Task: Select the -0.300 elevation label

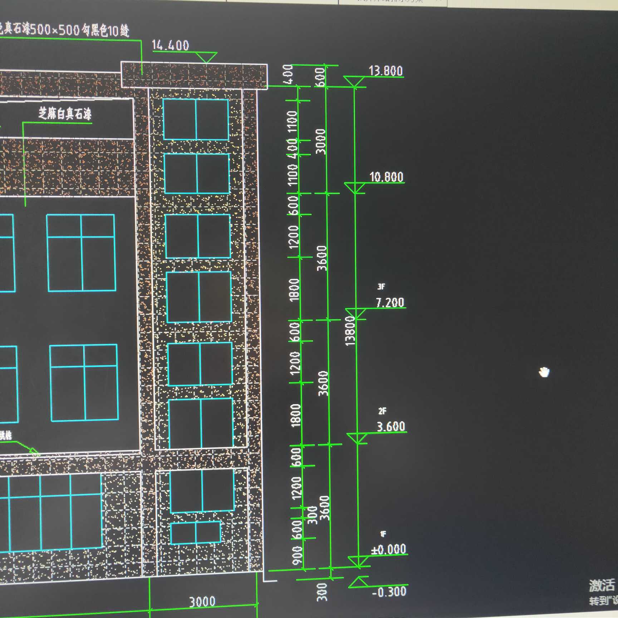Action: pos(389,592)
